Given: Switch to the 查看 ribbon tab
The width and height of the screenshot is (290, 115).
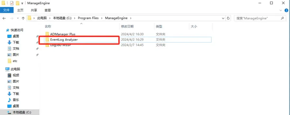Looking at the screenshot, I should (48, 10).
